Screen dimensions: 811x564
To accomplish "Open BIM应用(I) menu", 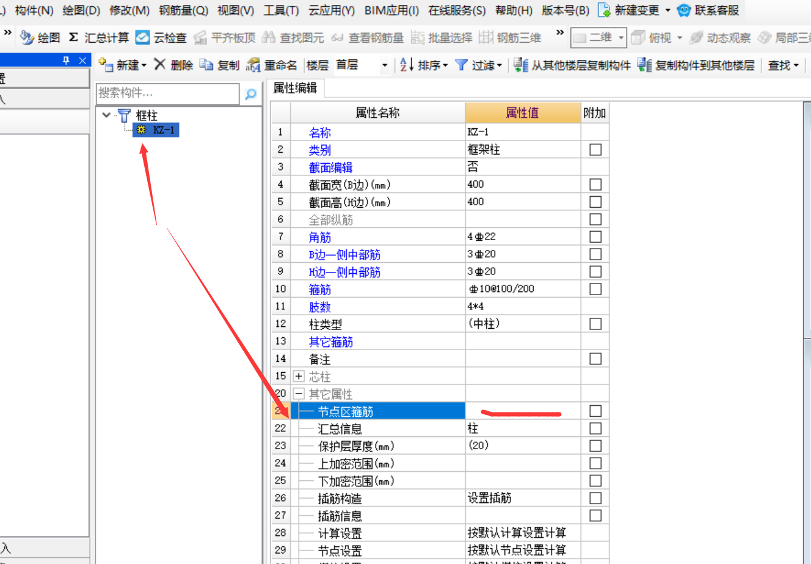I will (391, 10).
